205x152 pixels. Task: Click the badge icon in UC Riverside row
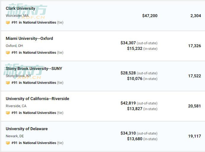pos(8,113)
